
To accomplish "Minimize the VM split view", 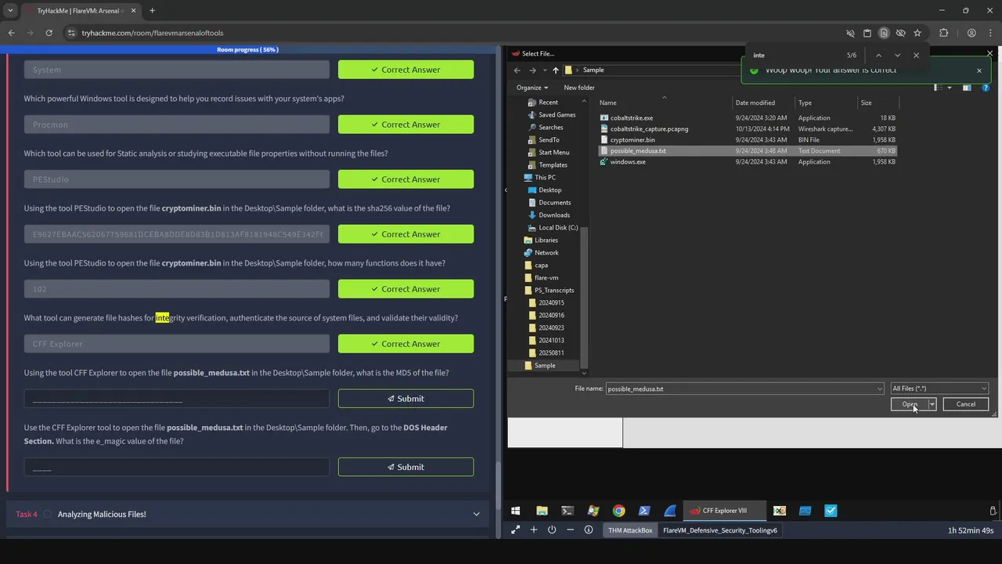I will 570,530.
